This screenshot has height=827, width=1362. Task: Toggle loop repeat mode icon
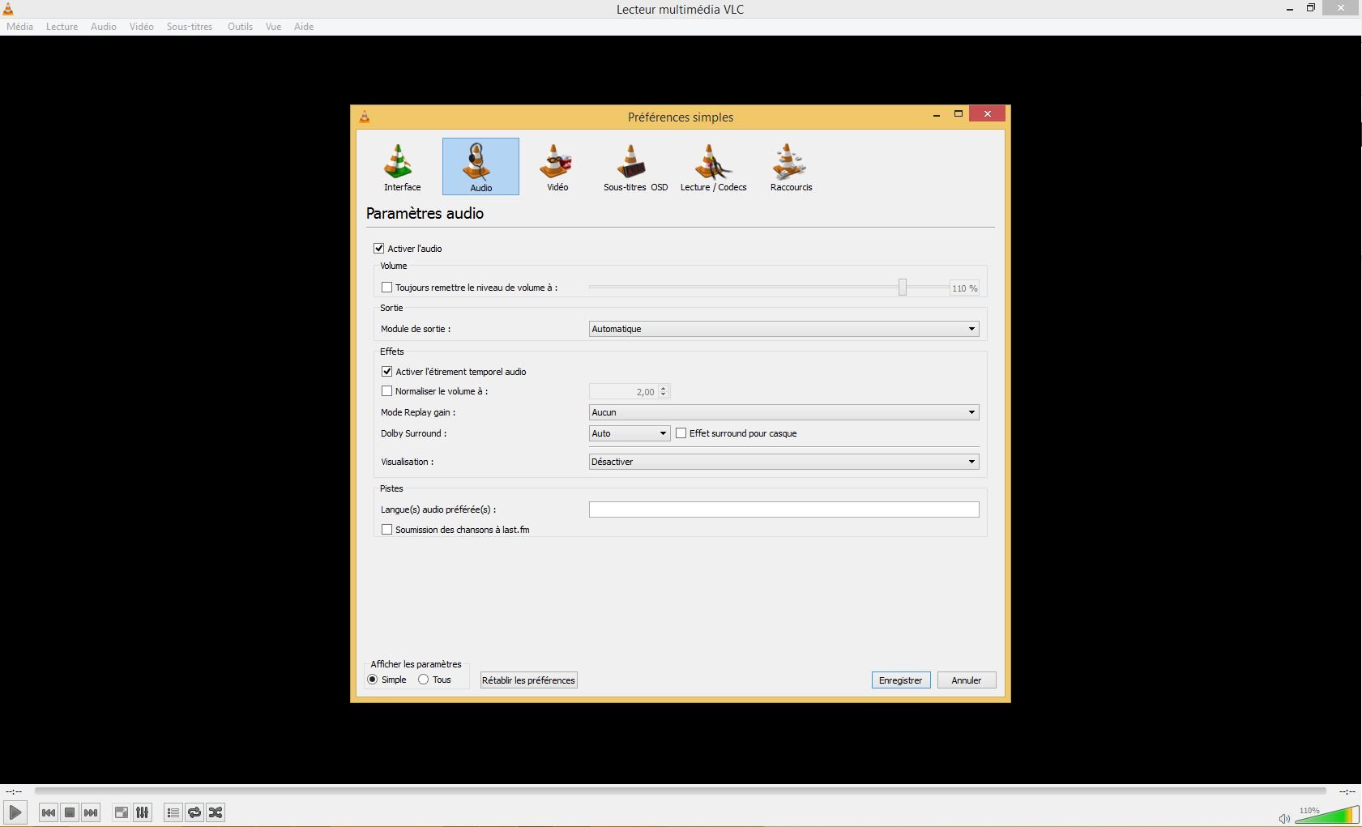point(194,812)
